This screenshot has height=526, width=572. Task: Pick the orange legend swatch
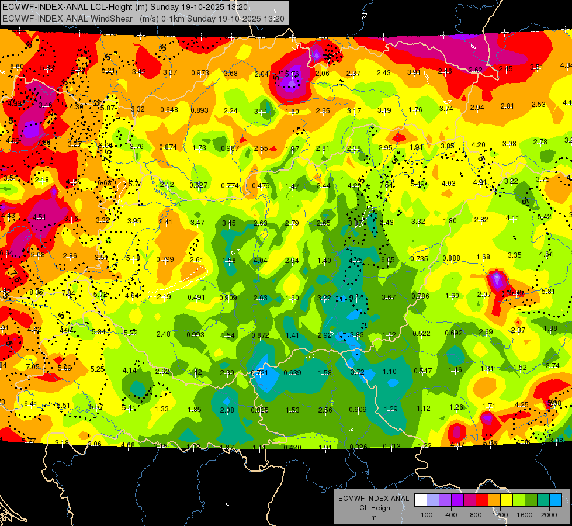pyautogui.click(x=494, y=500)
